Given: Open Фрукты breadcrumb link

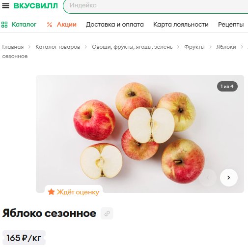Looking at the screenshot, I should tap(194, 47).
